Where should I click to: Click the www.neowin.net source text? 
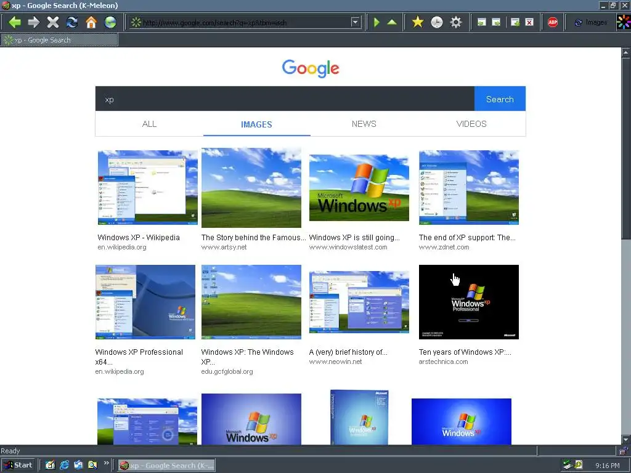click(335, 362)
